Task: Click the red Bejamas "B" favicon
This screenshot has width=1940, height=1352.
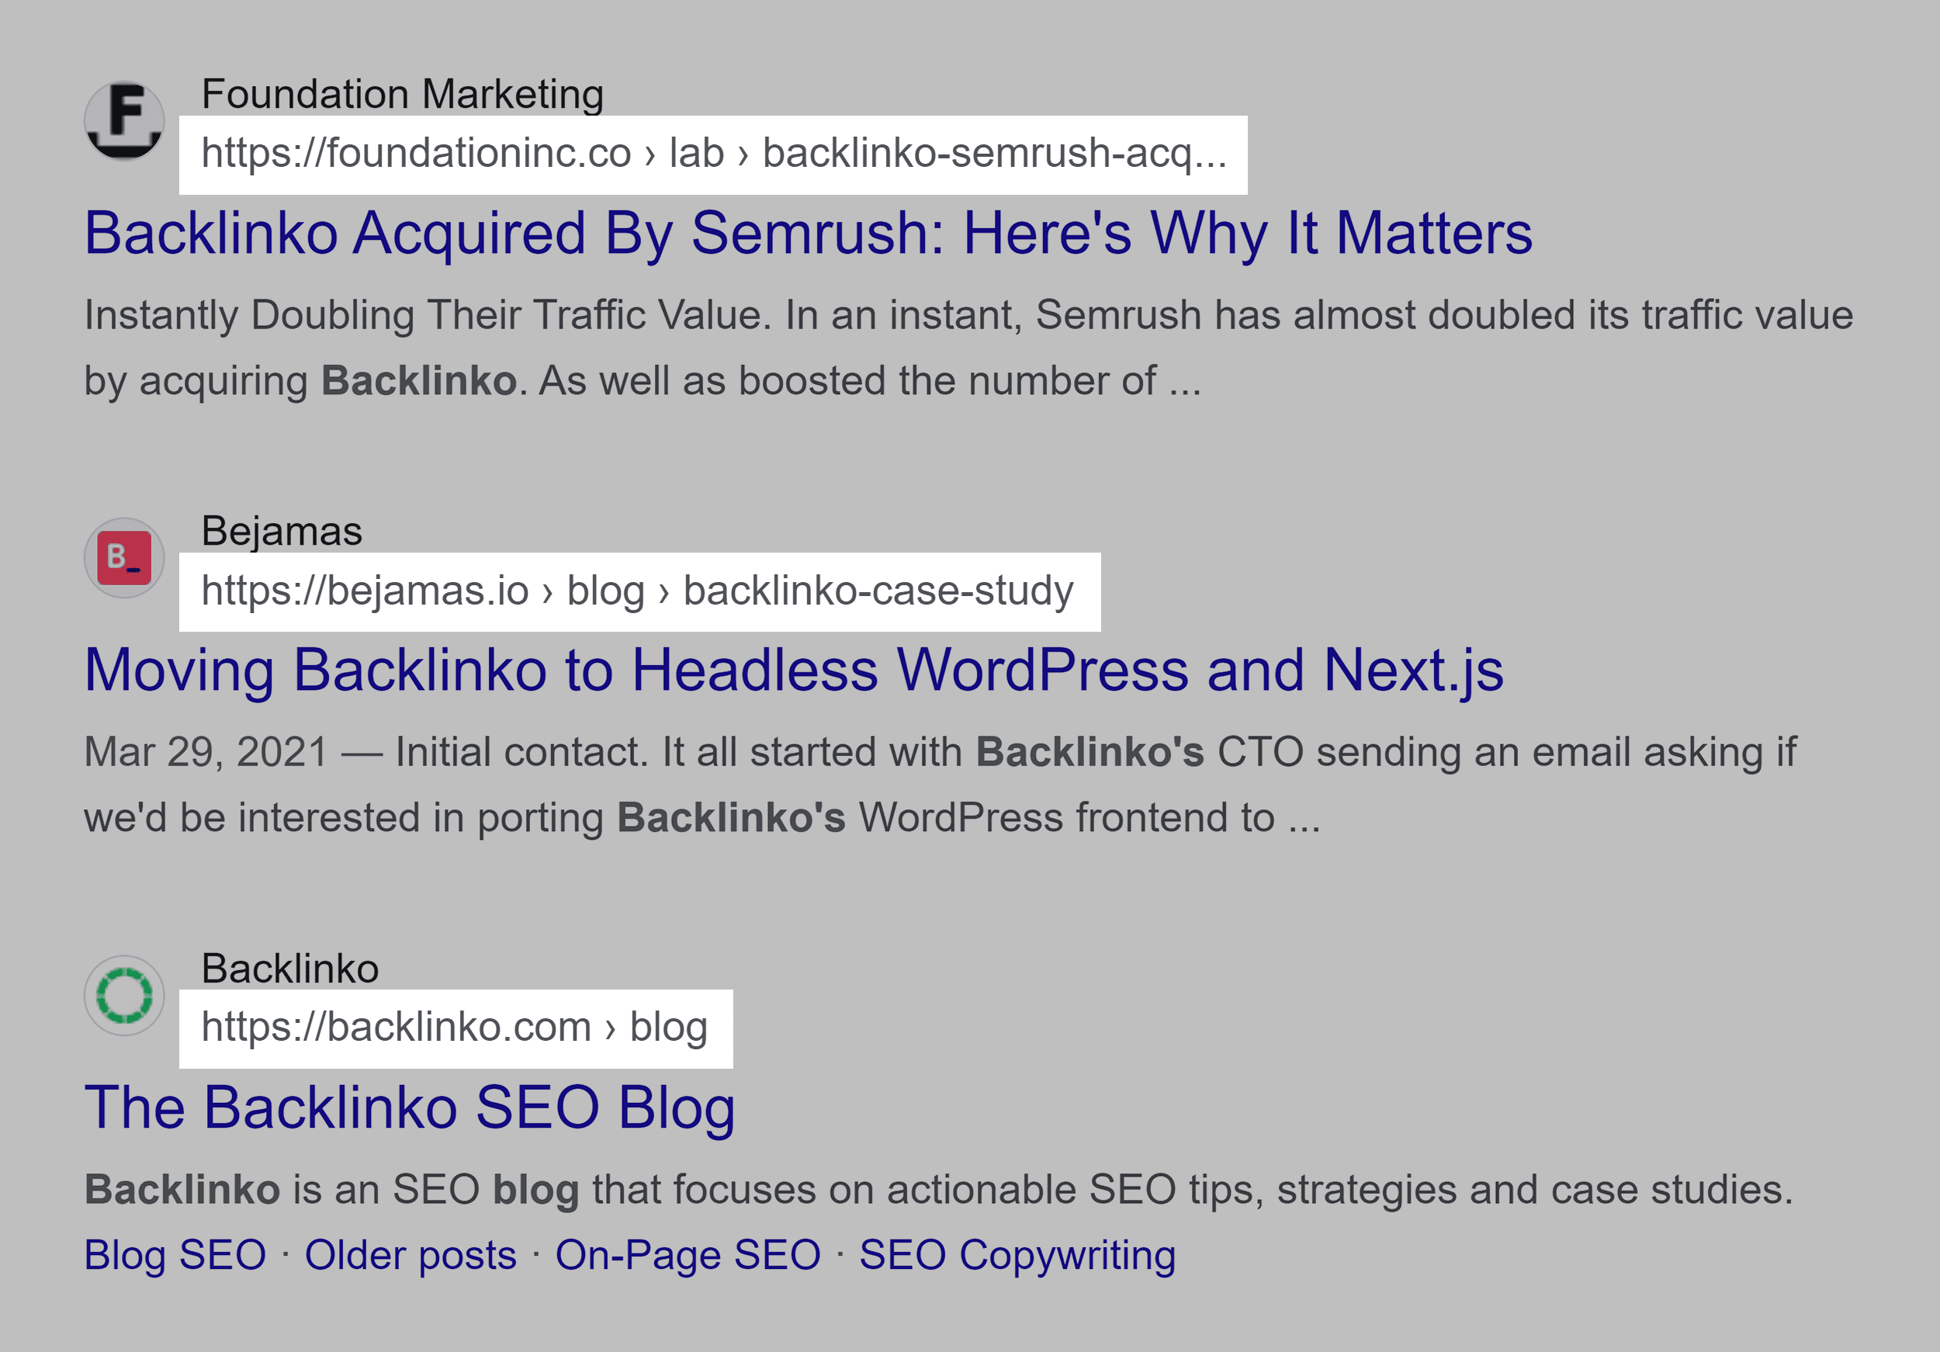Action: tap(124, 560)
